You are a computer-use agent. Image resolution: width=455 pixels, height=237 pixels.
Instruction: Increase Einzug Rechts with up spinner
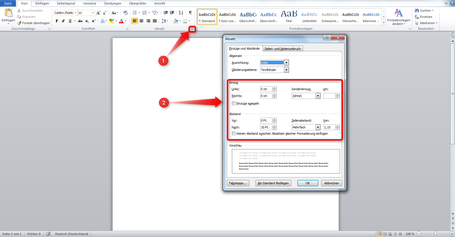pyautogui.click(x=274, y=95)
